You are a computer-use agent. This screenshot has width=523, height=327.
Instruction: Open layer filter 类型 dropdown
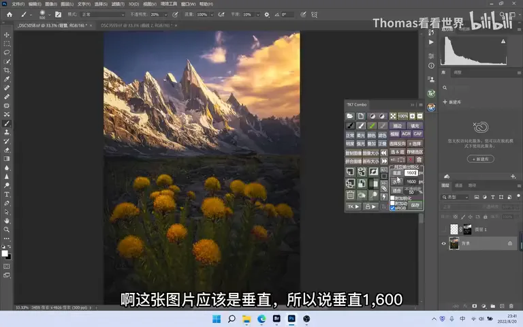[x=456, y=197]
